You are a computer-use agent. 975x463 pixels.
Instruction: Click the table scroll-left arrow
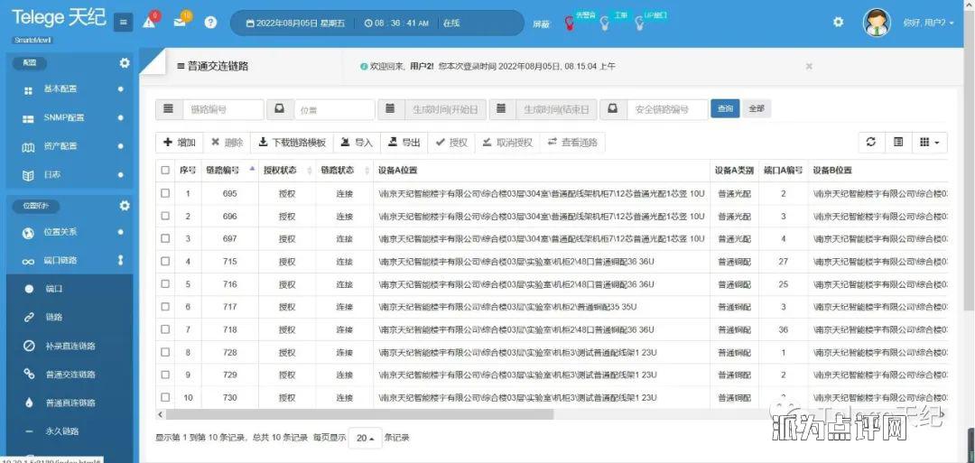(x=161, y=414)
